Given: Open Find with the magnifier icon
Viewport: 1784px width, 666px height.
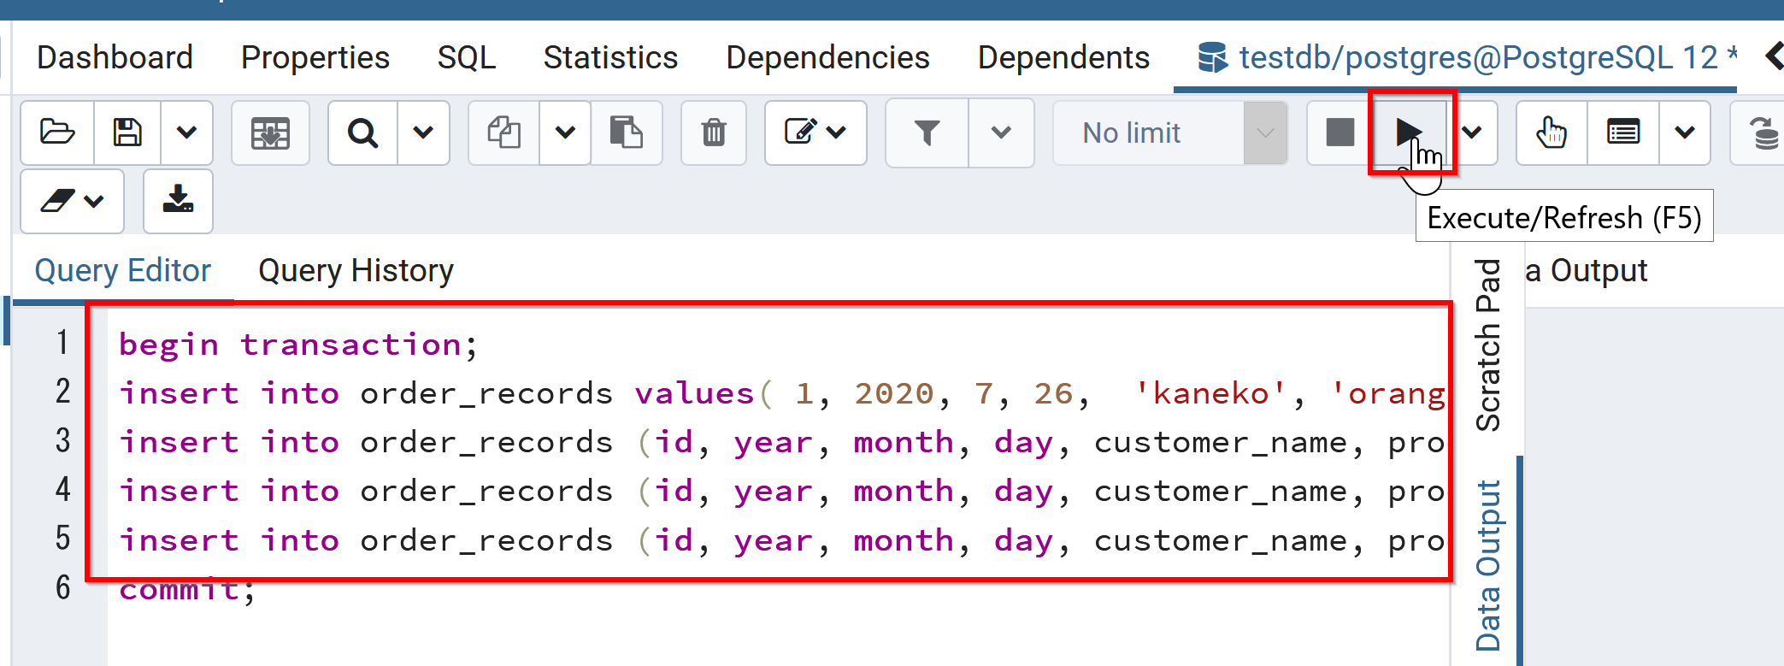Looking at the screenshot, I should (362, 133).
